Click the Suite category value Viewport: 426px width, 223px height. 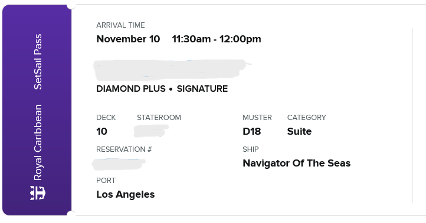(299, 132)
